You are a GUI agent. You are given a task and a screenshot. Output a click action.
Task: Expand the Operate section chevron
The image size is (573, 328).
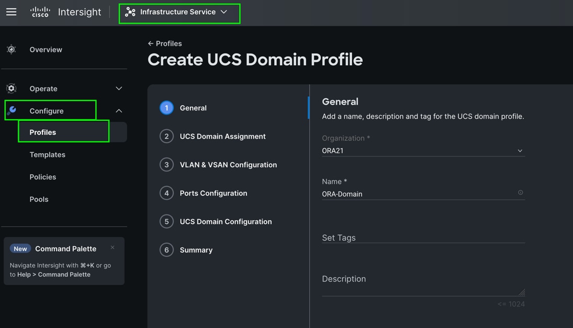[x=119, y=88]
